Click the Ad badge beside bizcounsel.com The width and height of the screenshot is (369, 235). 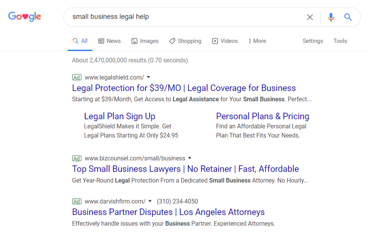coord(77,158)
